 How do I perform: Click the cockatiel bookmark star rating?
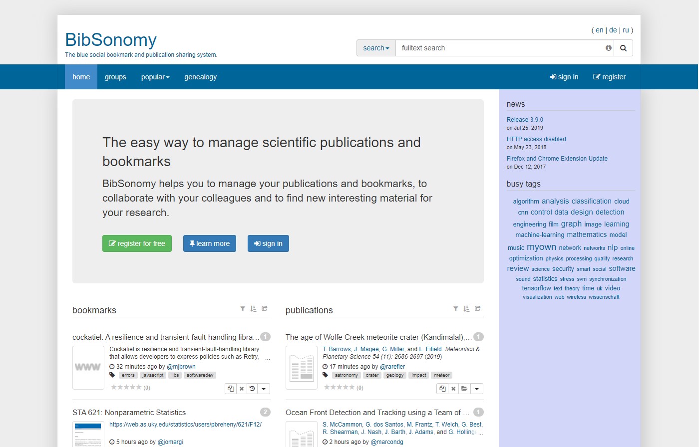[126, 387]
